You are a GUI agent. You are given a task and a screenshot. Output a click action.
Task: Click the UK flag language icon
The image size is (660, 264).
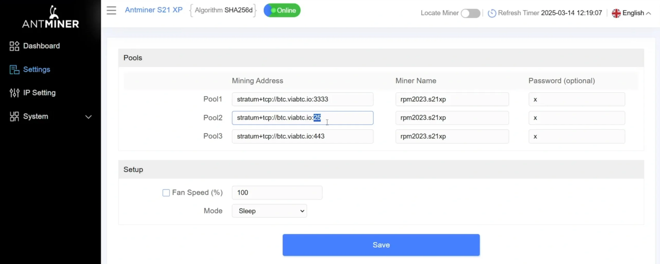tap(616, 13)
